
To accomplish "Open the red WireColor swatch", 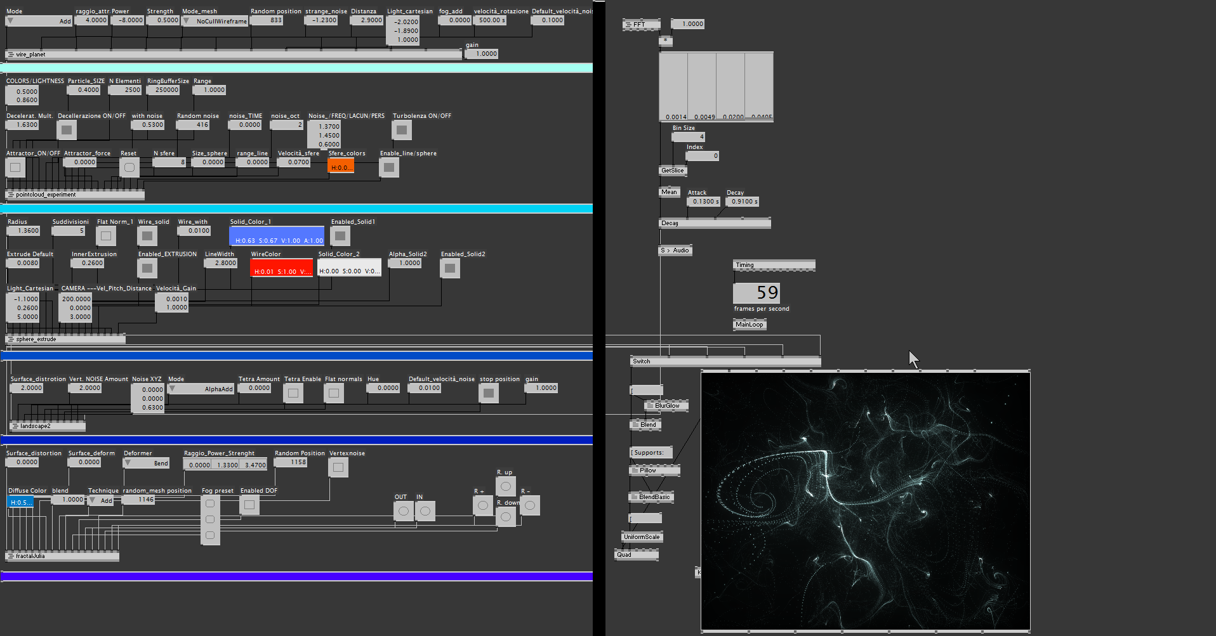I will click(281, 267).
